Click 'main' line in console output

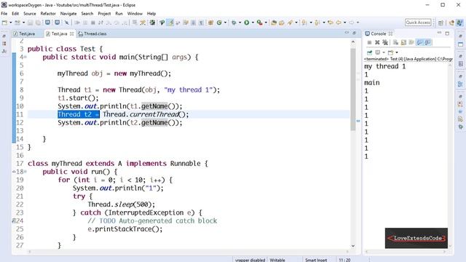[372, 83]
